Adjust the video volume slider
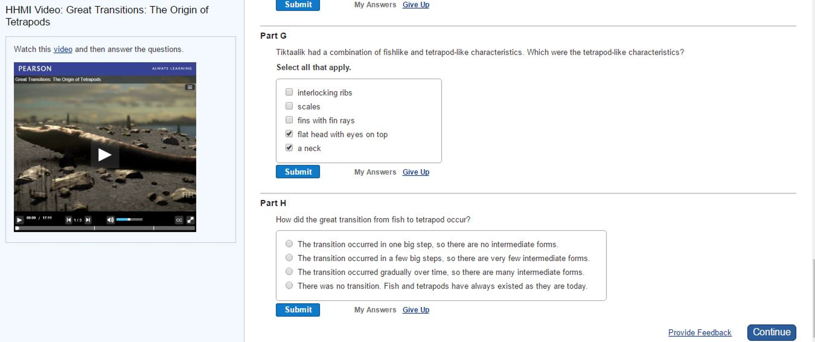The height and width of the screenshot is (342, 815). [x=129, y=220]
